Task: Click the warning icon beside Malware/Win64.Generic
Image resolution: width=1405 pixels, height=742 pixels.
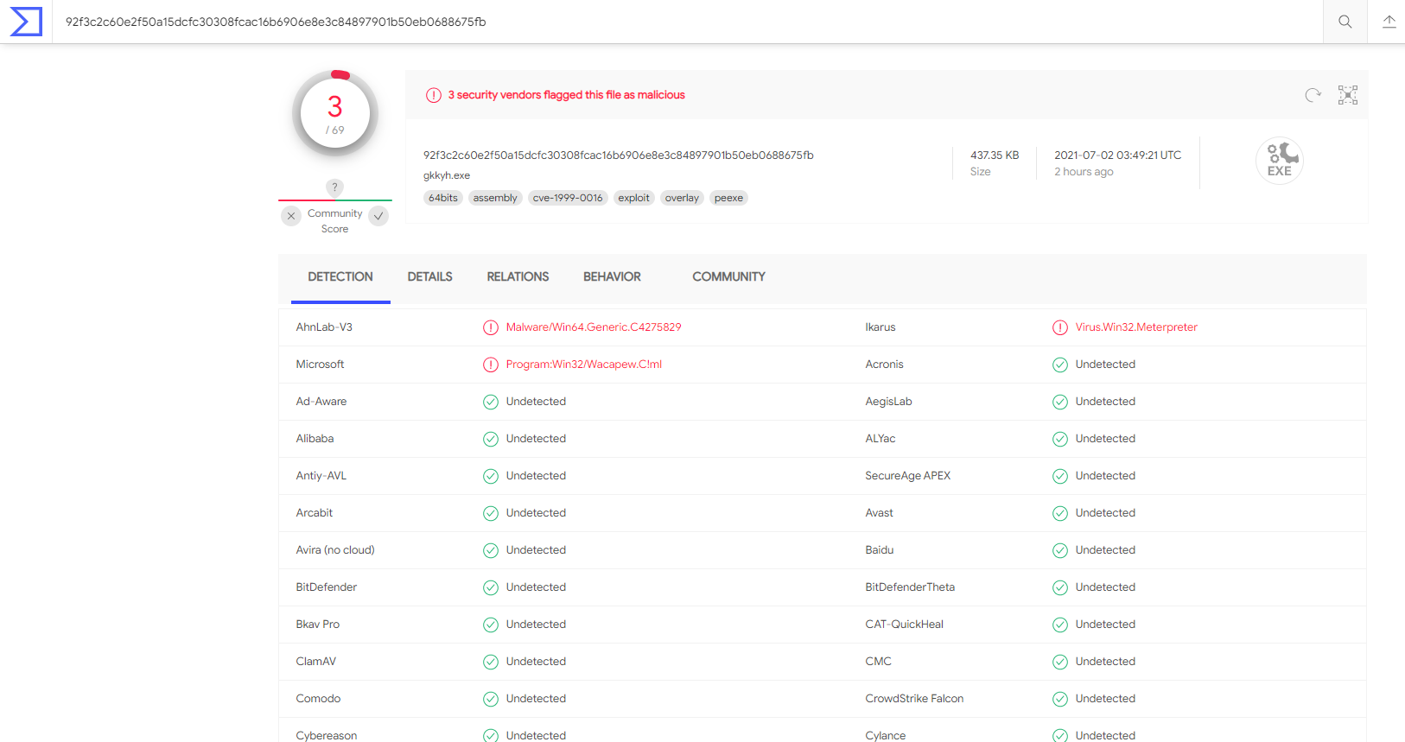Action: tap(491, 327)
